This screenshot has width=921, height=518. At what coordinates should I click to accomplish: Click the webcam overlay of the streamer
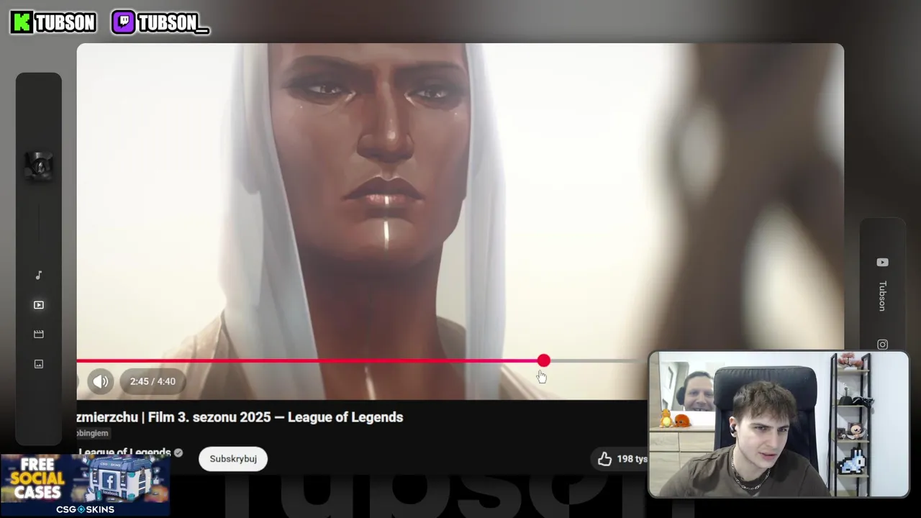tap(779, 424)
